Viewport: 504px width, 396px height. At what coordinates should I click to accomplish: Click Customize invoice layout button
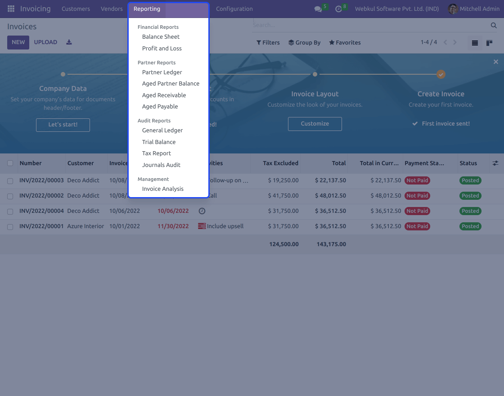pos(315,124)
